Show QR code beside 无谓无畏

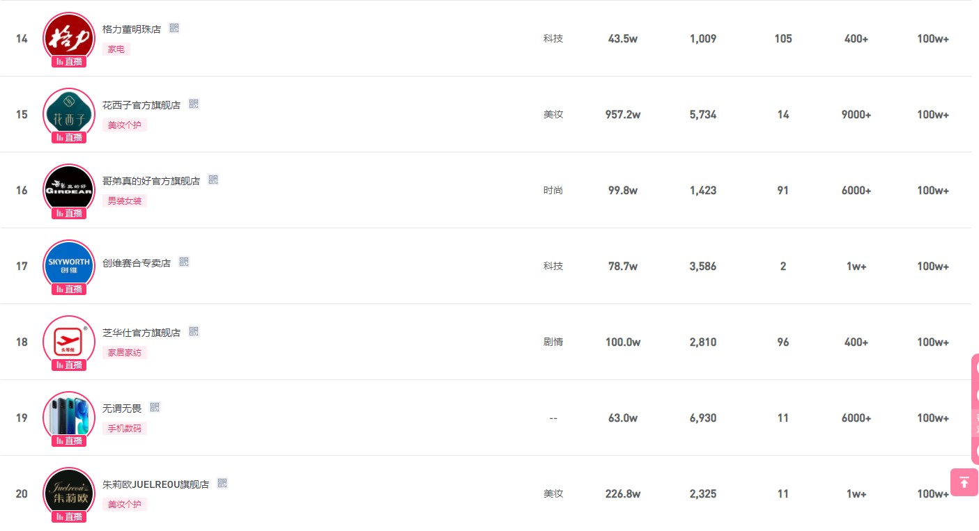click(155, 407)
